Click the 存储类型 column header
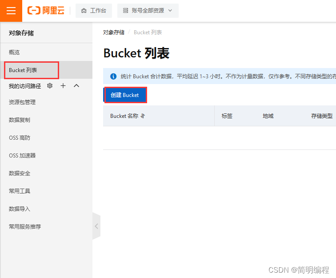The width and height of the screenshot is (336, 278). (322, 116)
